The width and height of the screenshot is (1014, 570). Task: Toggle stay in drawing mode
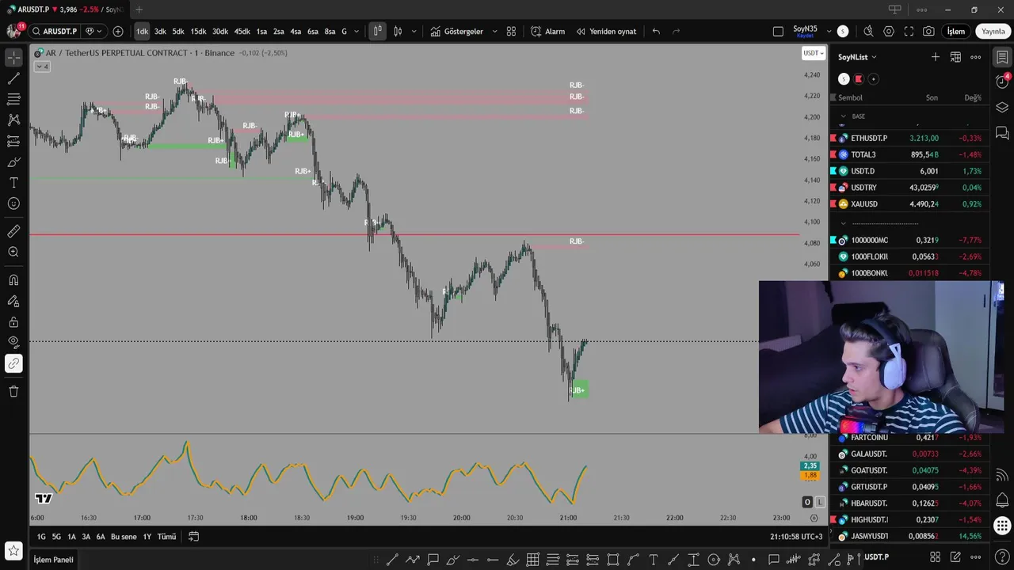tap(13, 302)
